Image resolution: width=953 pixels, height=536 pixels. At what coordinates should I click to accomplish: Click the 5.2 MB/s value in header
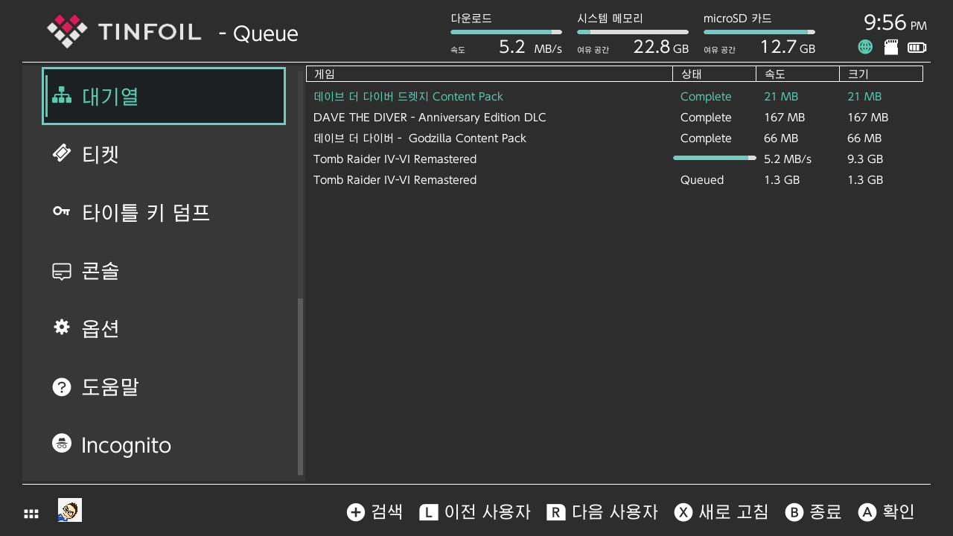point(530,47)
